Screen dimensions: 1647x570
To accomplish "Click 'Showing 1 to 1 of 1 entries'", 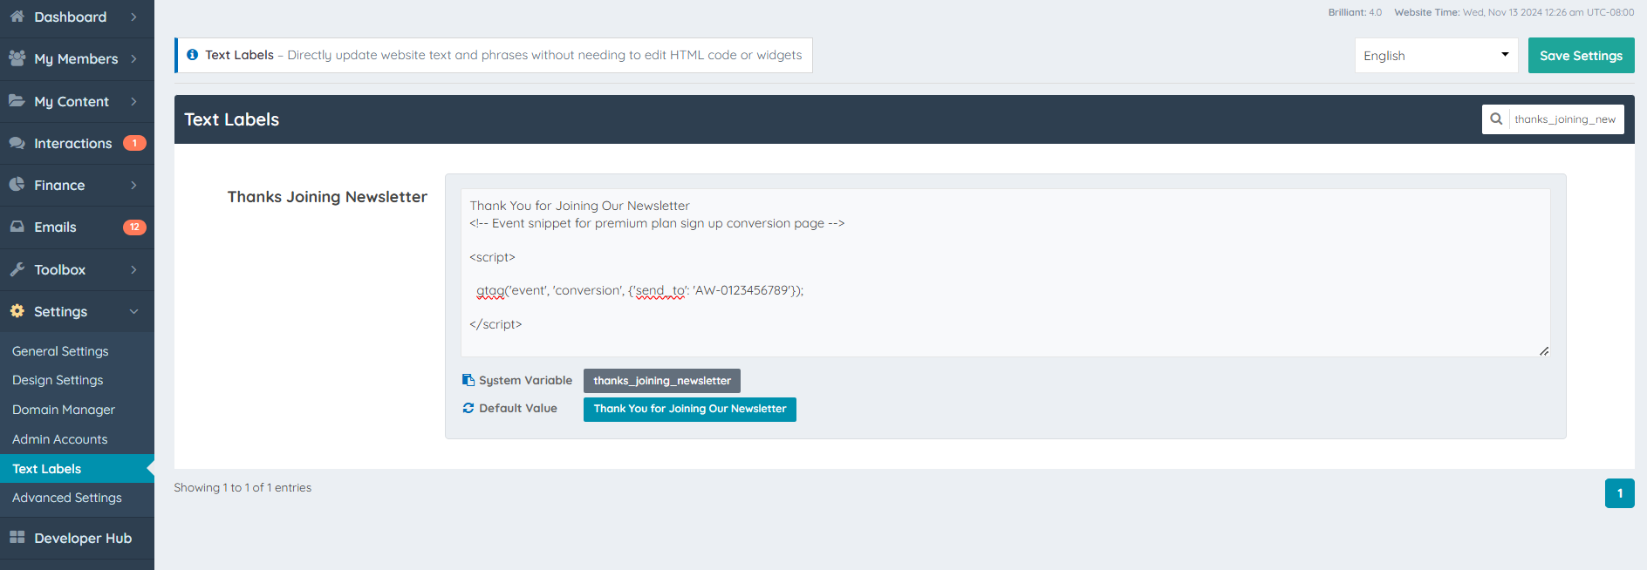I will tap(243, 487).
